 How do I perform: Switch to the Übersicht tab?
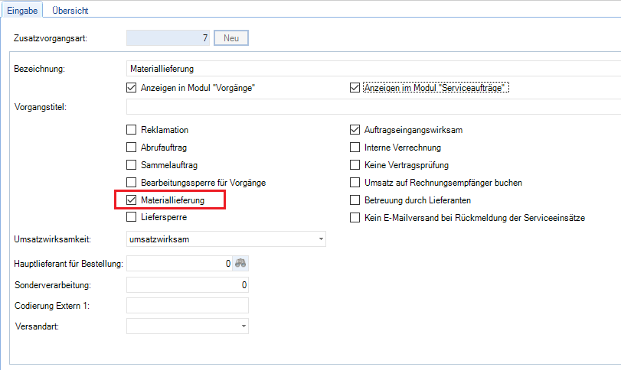70,11
